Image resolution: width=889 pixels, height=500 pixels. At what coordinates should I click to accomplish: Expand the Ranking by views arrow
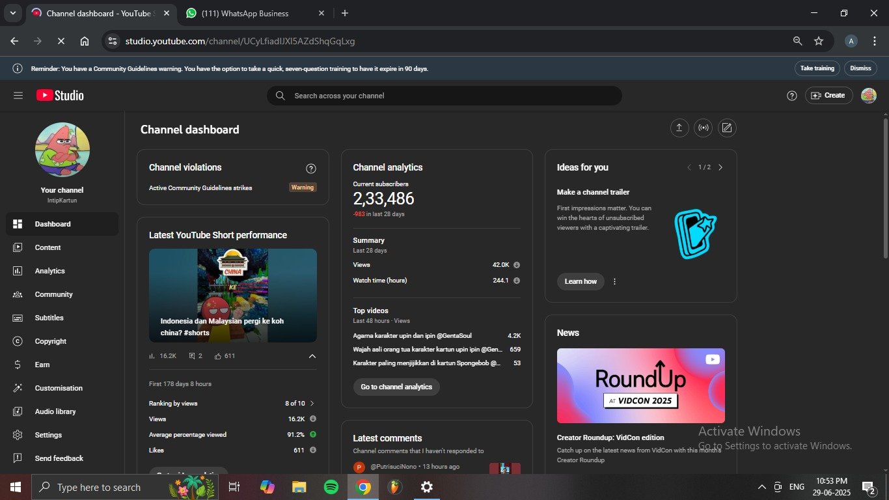tap(312, 404)
